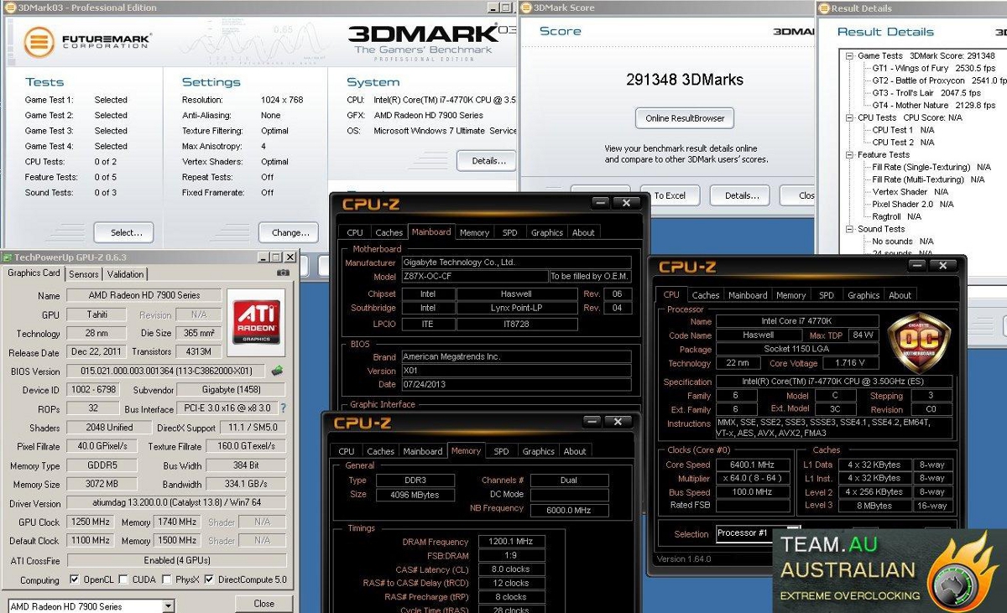The image size is (1007, 613).
Task: Click Details... in the 3DMark Score window
Action: click(742, 195)
